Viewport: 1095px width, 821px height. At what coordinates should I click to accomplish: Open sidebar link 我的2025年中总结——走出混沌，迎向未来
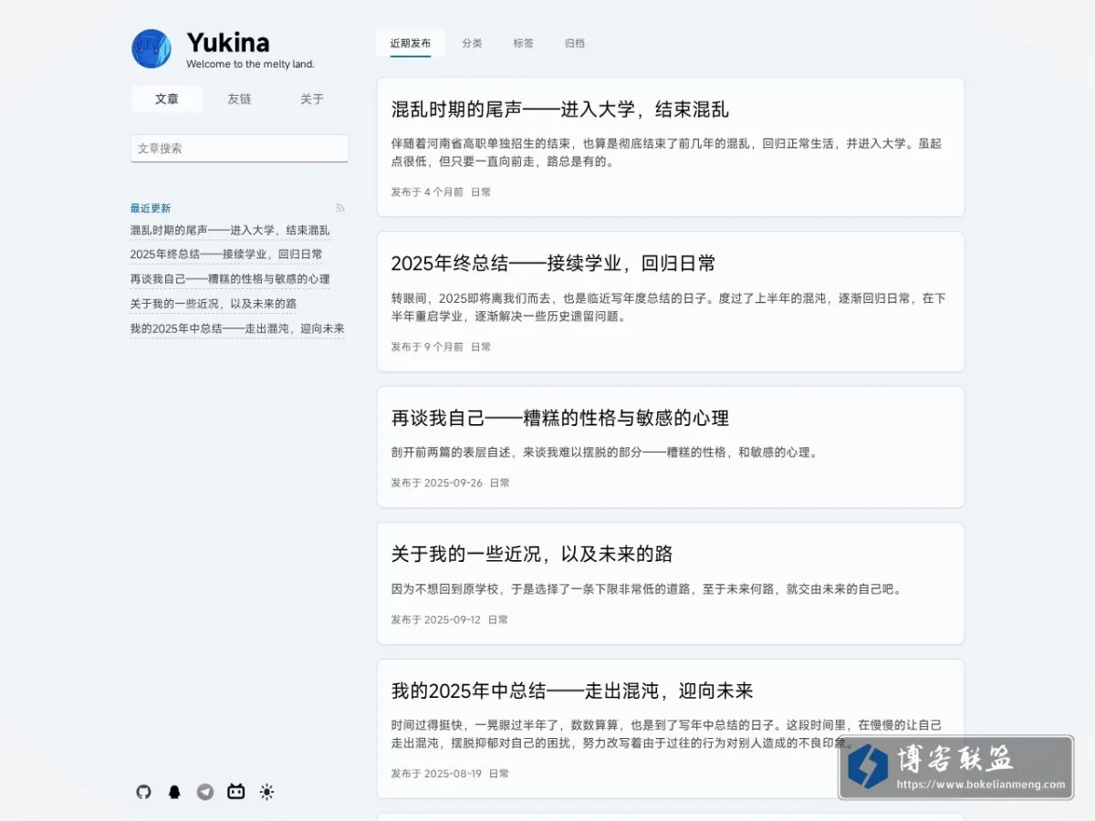(x=237, y=328)
